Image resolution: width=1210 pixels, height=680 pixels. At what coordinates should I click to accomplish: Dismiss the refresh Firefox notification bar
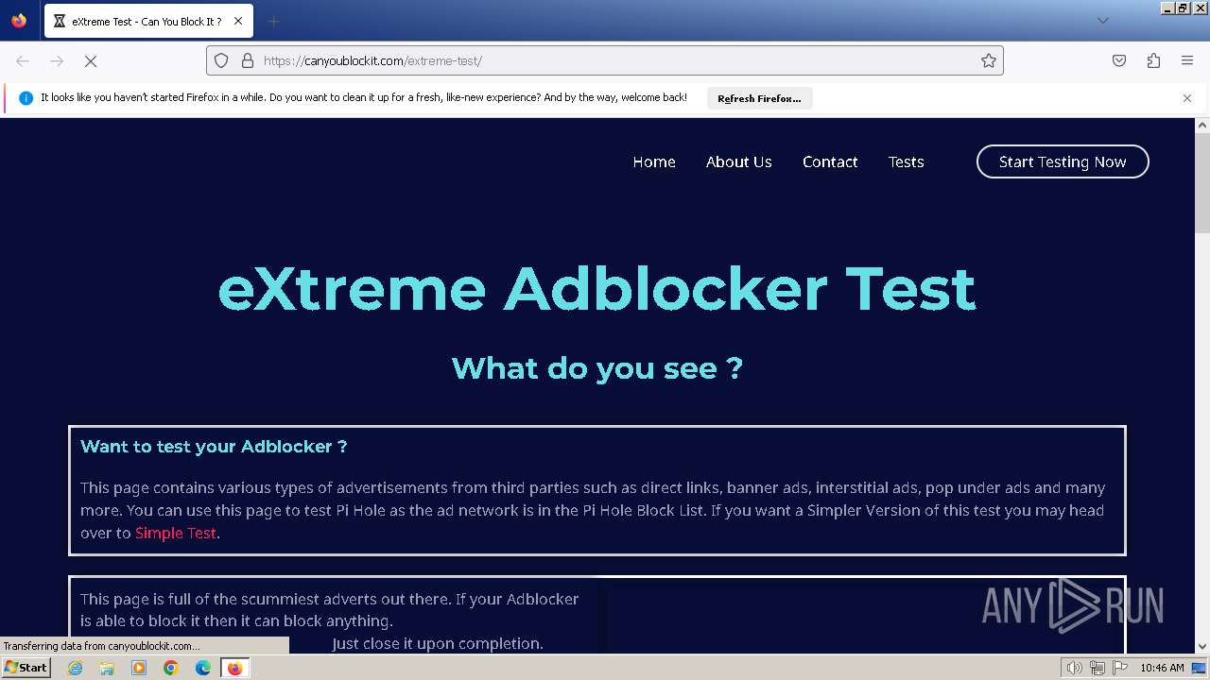(x=1187, y=98)
